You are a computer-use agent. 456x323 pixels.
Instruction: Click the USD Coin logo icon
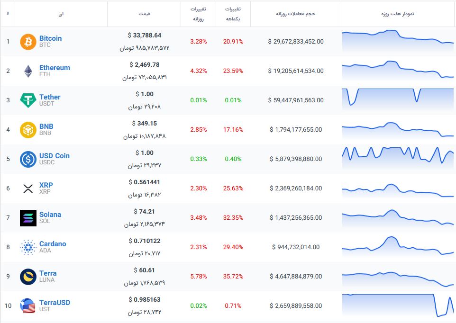coord(28,159)
